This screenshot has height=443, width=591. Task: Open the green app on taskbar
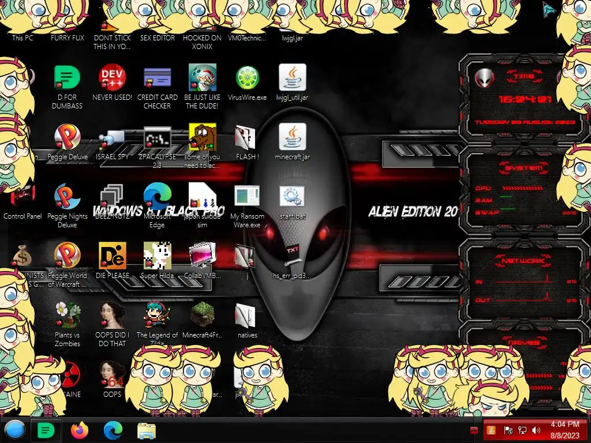[46, 430]
